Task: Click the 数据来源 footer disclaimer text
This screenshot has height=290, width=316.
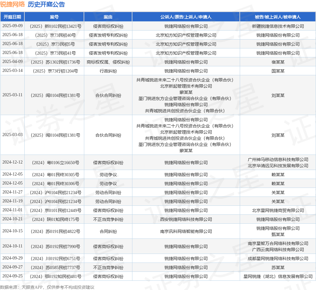Action: coord(47,287)
